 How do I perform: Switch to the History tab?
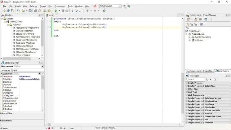[112, 128]
